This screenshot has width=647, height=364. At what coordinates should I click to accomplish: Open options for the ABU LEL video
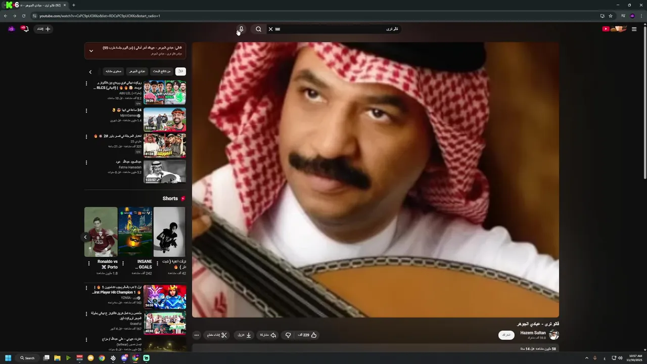point(86,83)
